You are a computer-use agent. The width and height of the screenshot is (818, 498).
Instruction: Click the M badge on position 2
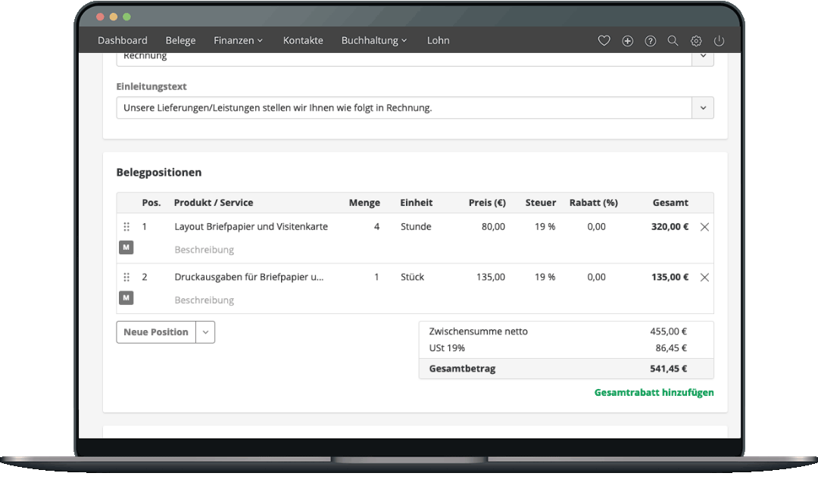[126, 298]
